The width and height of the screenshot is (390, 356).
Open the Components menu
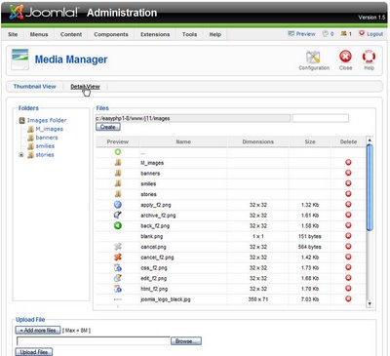[x=111, y=34]
